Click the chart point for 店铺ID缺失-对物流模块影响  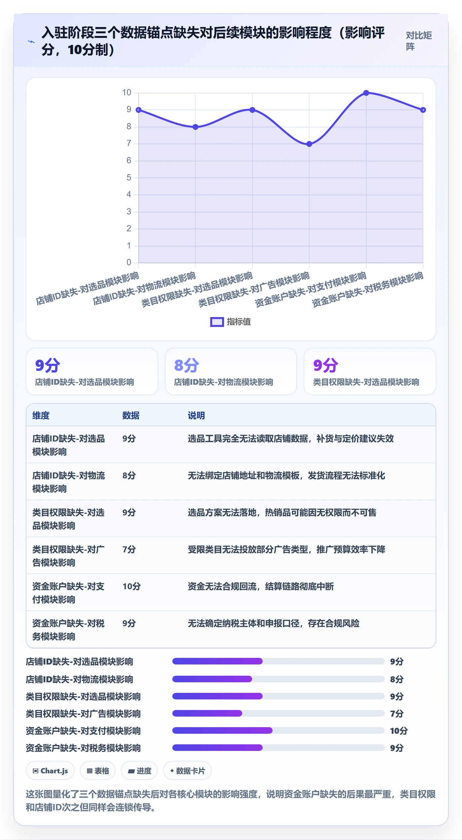tap(195, 127)
